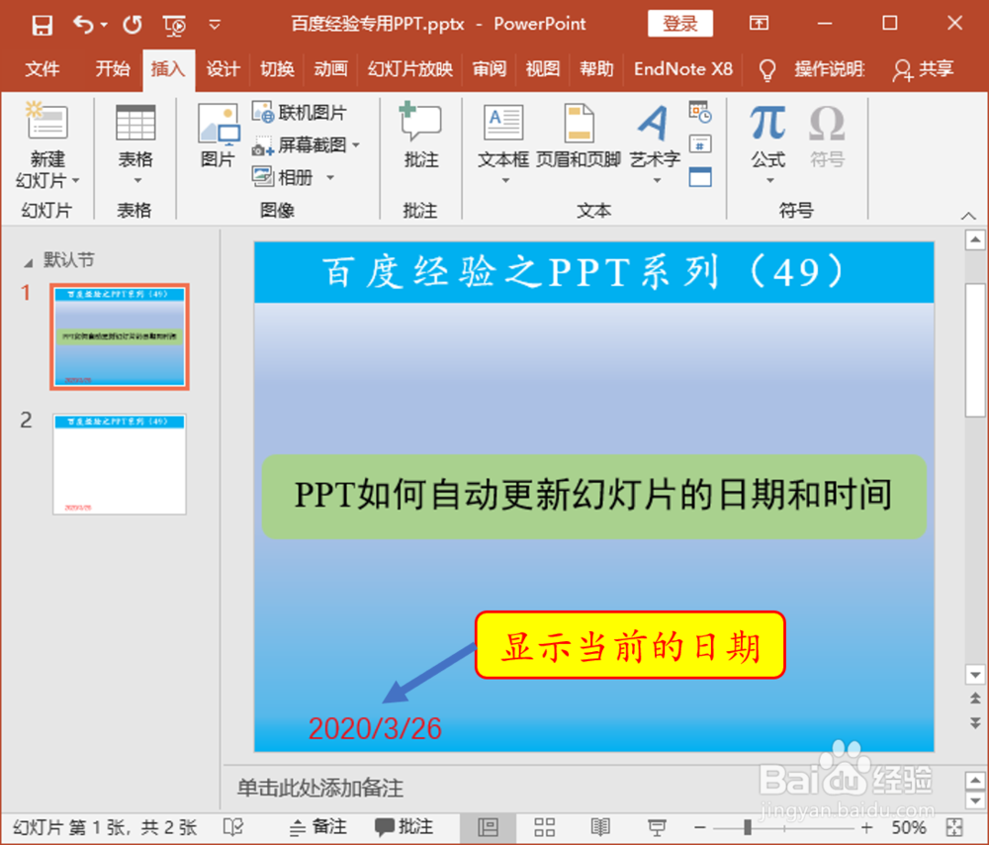The image size is (989, 845).
Task: Open the 审阅 tab
Action: pos(489,68)
